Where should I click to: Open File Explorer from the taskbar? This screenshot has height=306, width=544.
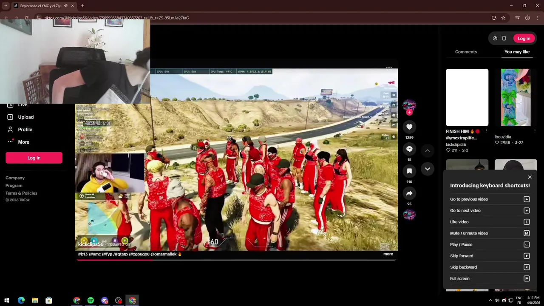35,300
